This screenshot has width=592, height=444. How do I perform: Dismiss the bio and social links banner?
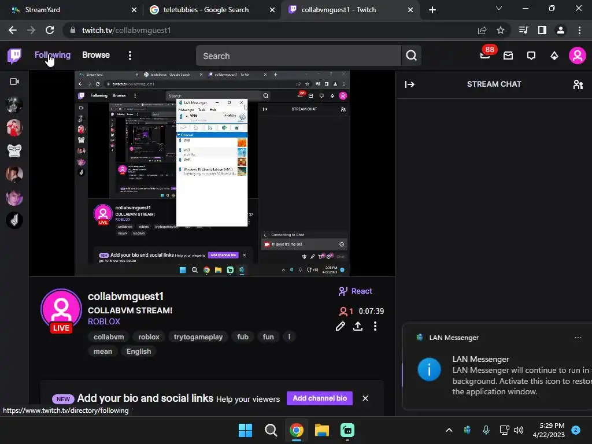click(365, 398)
